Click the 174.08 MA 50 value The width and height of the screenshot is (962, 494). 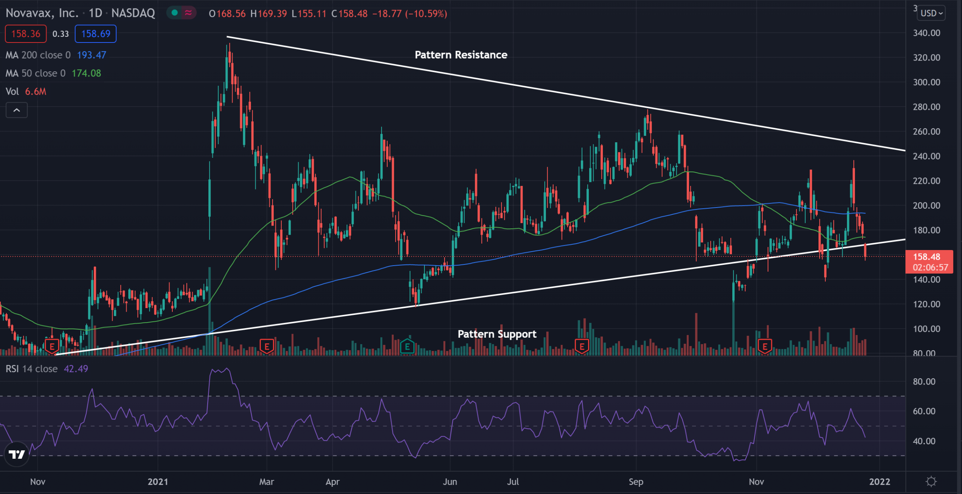86,73
